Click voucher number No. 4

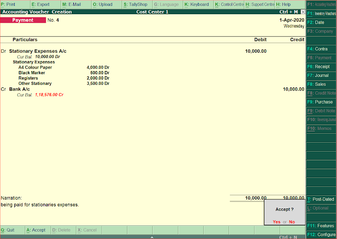(x=53, y=20)
